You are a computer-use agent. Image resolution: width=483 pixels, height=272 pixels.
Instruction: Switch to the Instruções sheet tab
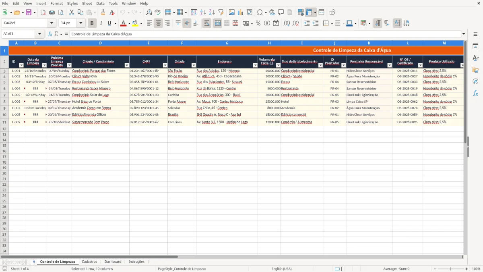[x=136, y=262]
